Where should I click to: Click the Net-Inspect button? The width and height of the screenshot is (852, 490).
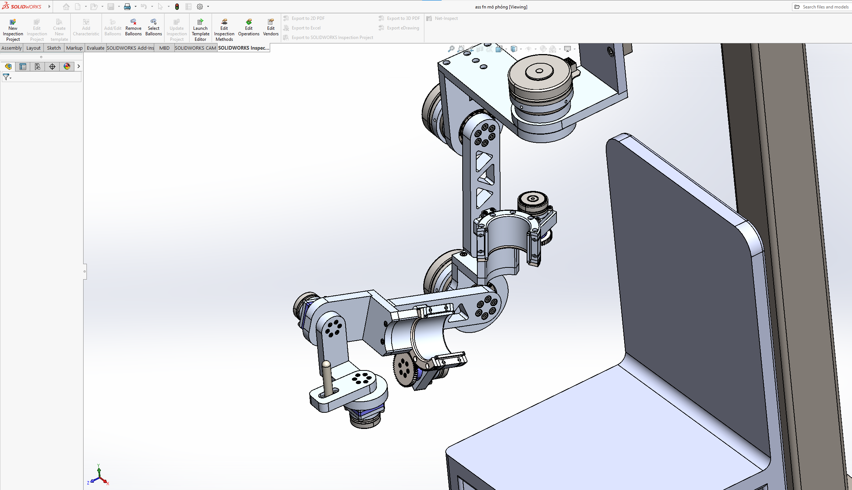[446, 18]
